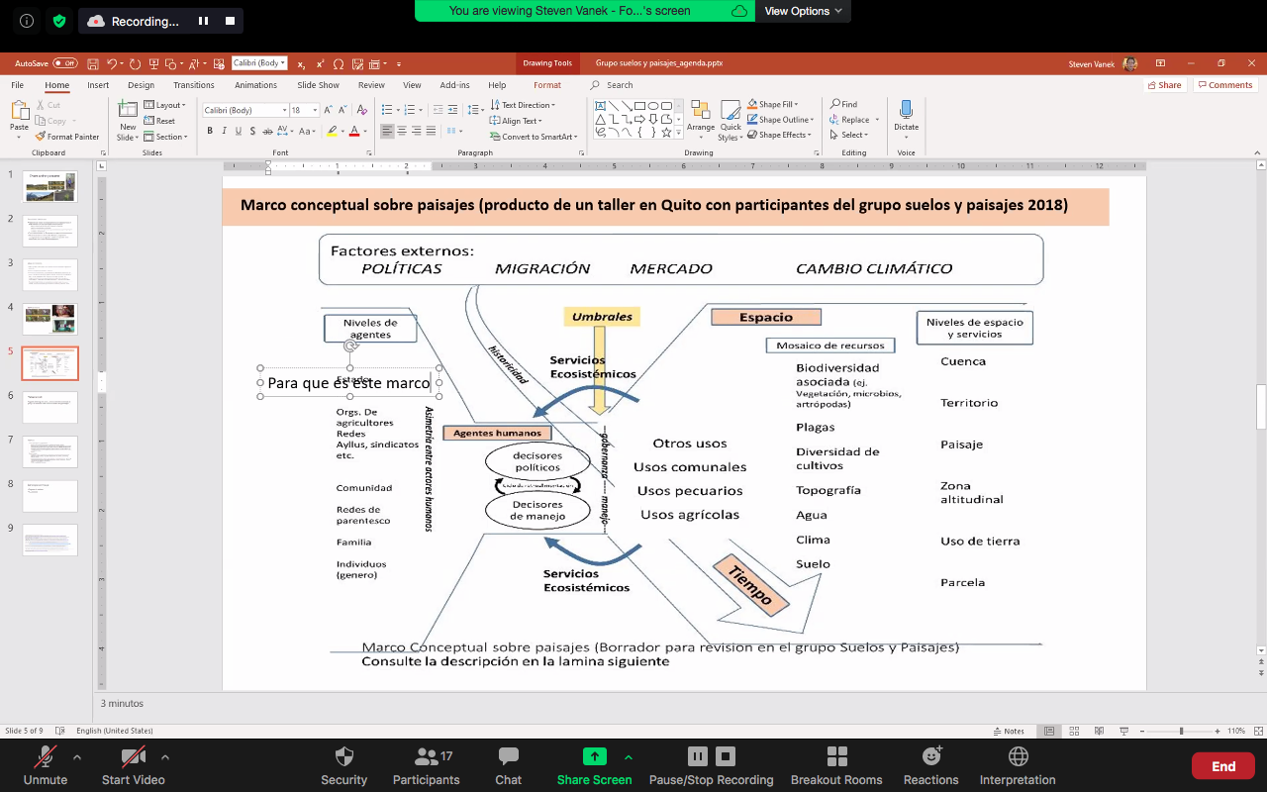This screenshot has width=1267, height=792.
Task: Open the Zoom Chat panel
Action: click(x=508, y=765)
